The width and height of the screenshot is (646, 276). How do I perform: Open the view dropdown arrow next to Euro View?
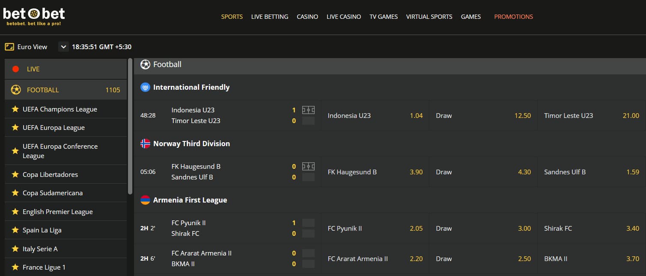pos(63,47)
